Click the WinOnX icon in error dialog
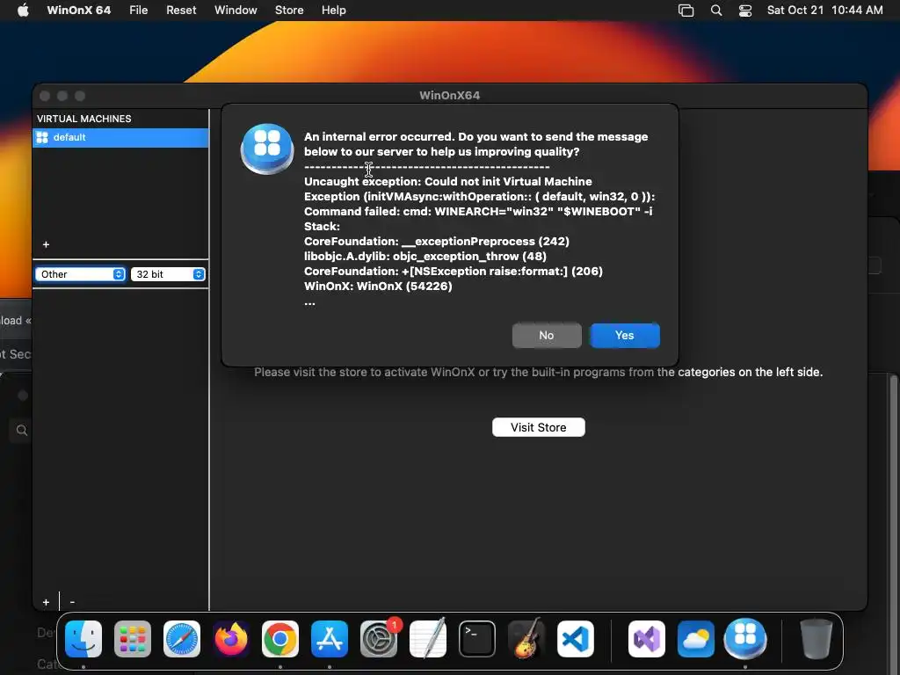The image size is (900, 675). pos(267,148)
